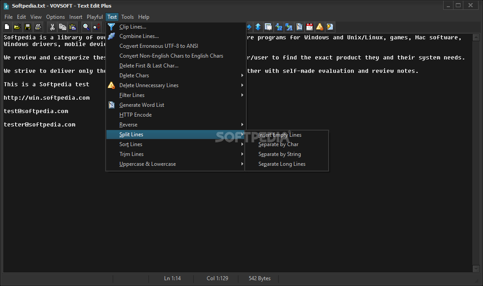This screenshot has height=286, width=483.
Task: Select Separate Long Lines option
Action: click(287, 164)
